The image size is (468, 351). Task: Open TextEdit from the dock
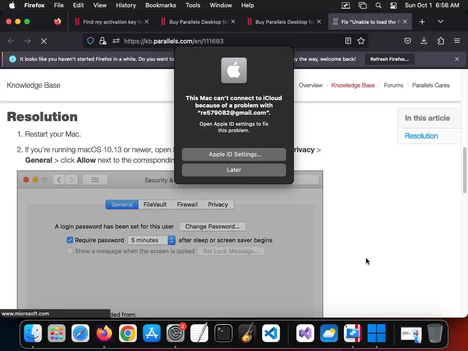click(x=199, y=333)
